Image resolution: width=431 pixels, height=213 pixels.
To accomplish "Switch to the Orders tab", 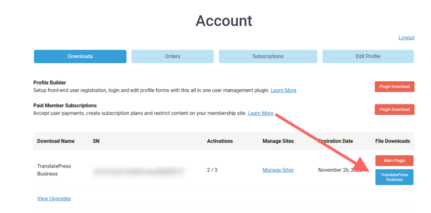I will 173,56.
